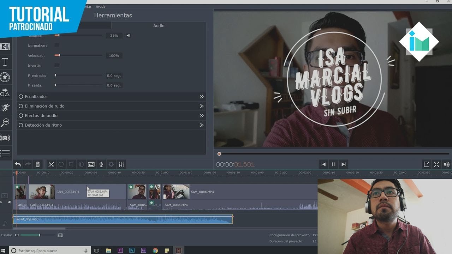
Task: Skip to next frame
Action: [x=344, y=164]
